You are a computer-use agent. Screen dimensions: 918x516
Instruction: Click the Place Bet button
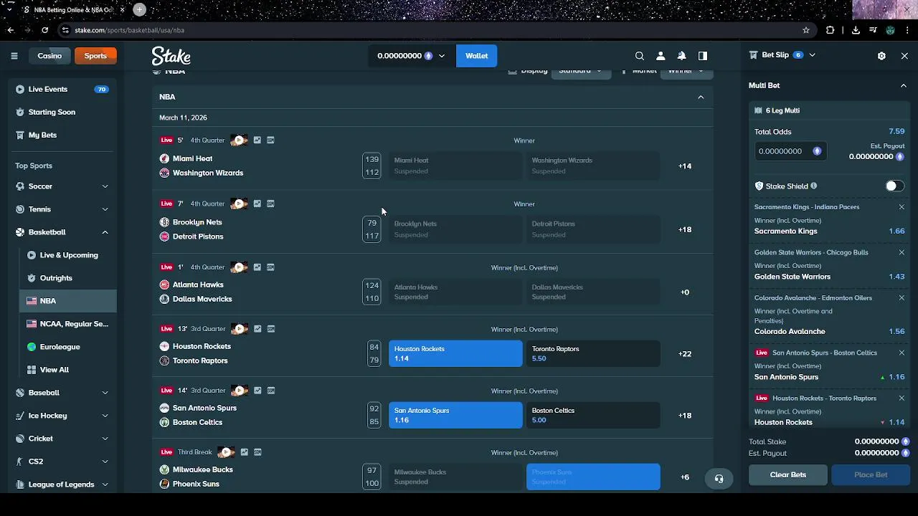pos(871,475)
